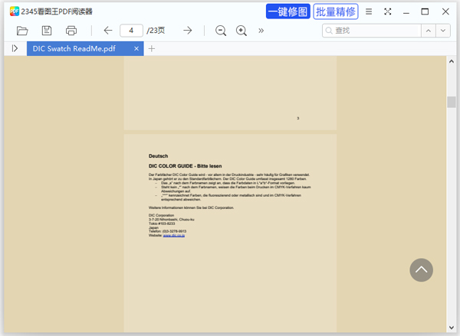Toggle fullscreen mode icon in title bar
Screen dimensions: 460x336
point(388,11)
